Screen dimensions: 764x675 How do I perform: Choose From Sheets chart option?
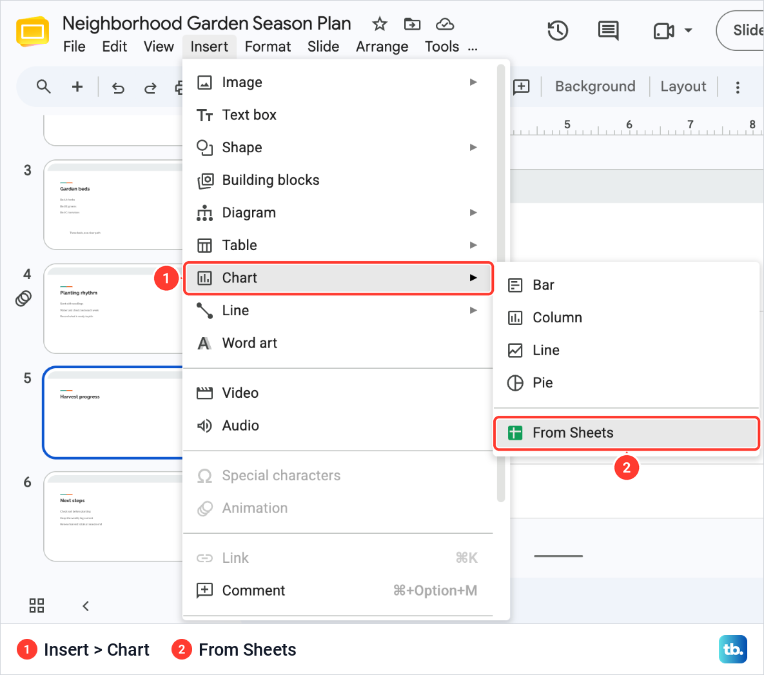[627, 433]
